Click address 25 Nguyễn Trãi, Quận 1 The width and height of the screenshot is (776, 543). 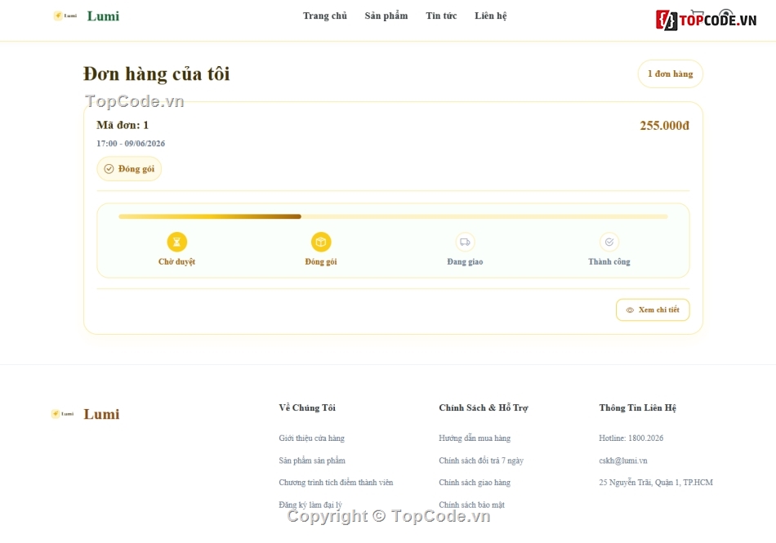point(656,483)
